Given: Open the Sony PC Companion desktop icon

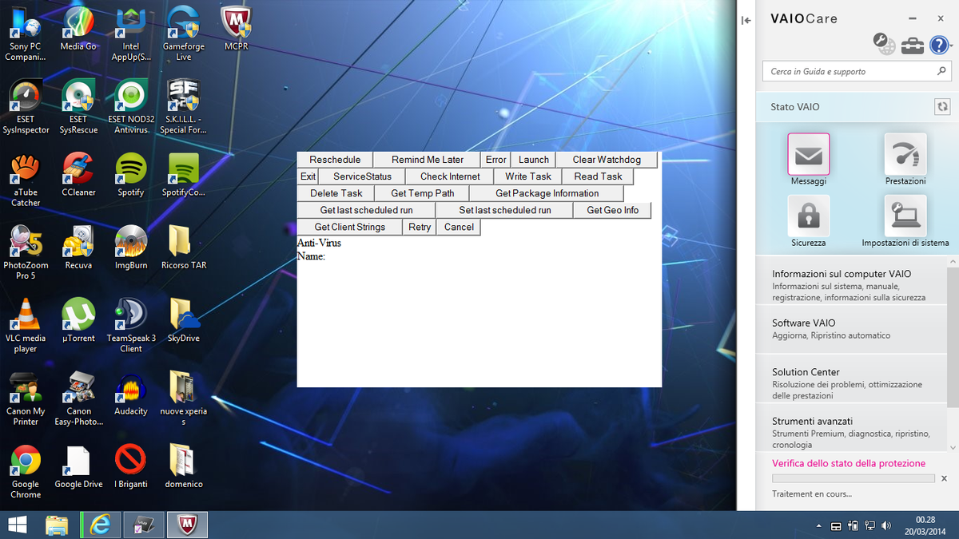Looking at the screenshot, I should 25,34.
